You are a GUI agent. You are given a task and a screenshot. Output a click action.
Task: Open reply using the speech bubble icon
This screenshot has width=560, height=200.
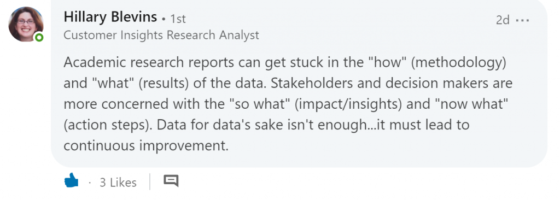tap(171, 181)
